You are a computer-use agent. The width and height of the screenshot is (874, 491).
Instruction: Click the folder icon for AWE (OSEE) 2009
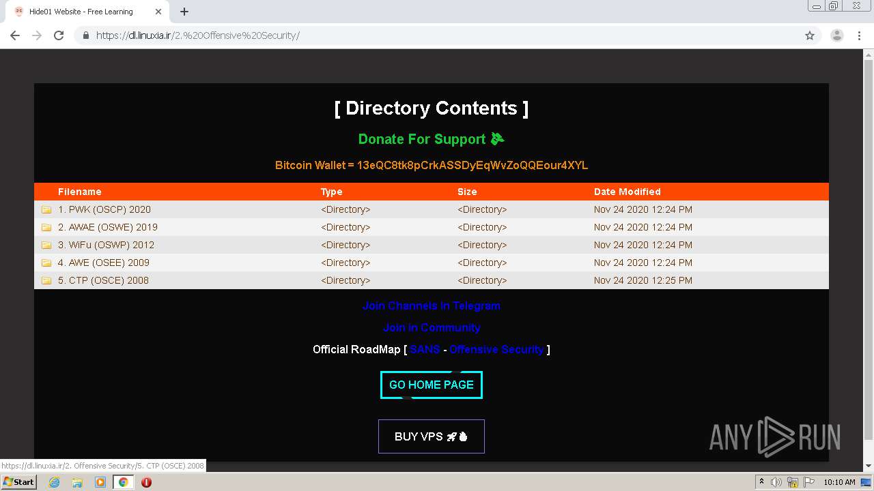click(x=46, y=263)
